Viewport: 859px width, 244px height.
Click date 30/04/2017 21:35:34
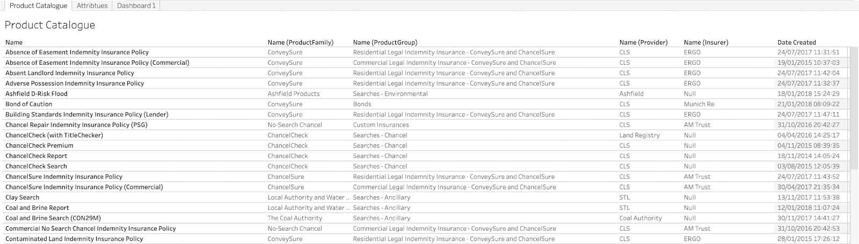808,187
